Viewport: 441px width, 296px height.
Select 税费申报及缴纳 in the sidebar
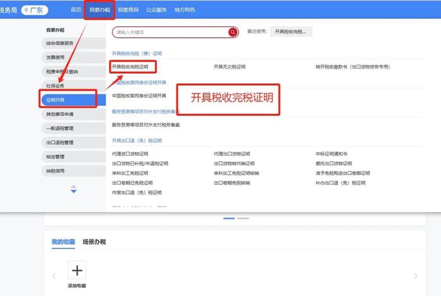point(74,72)
